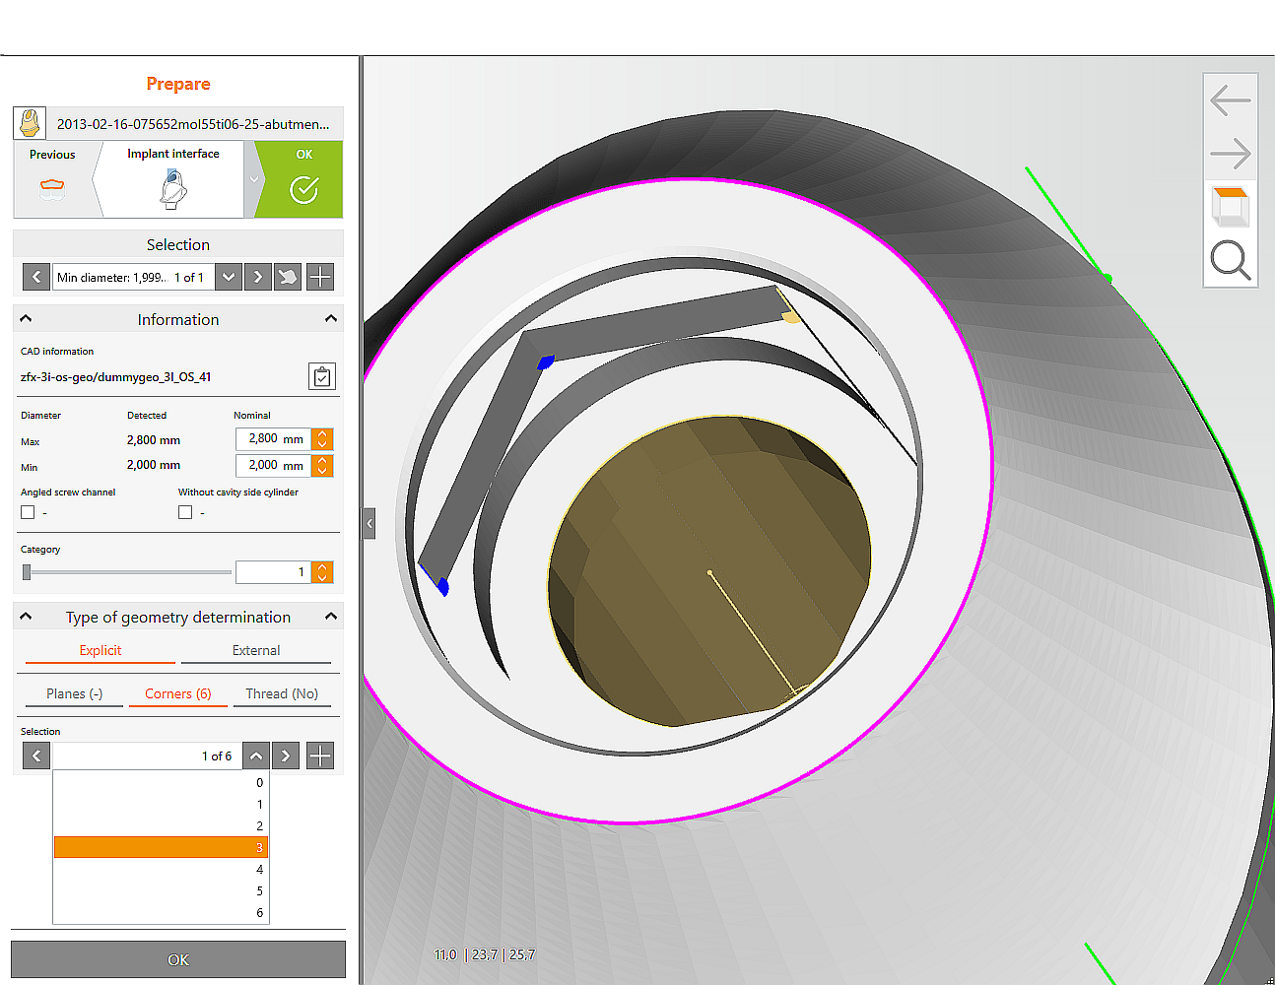
Task: Click the bottom gray OK button
Action: point(178,959)
